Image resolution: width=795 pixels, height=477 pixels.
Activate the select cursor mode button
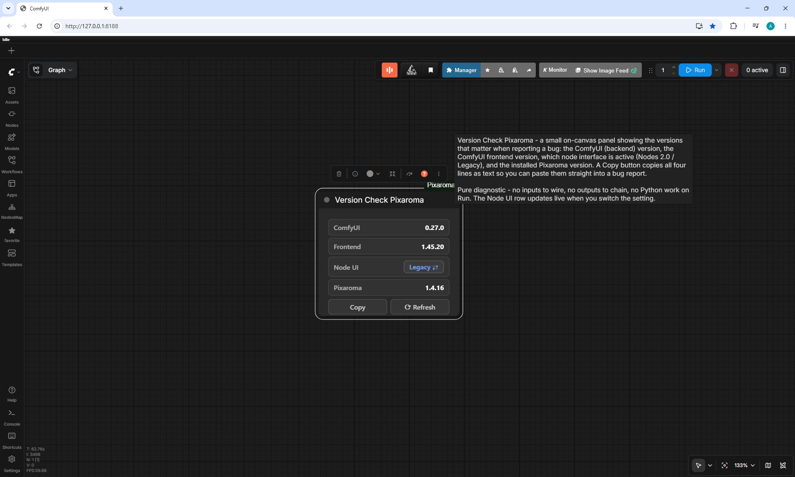click(x=698, y=465)
